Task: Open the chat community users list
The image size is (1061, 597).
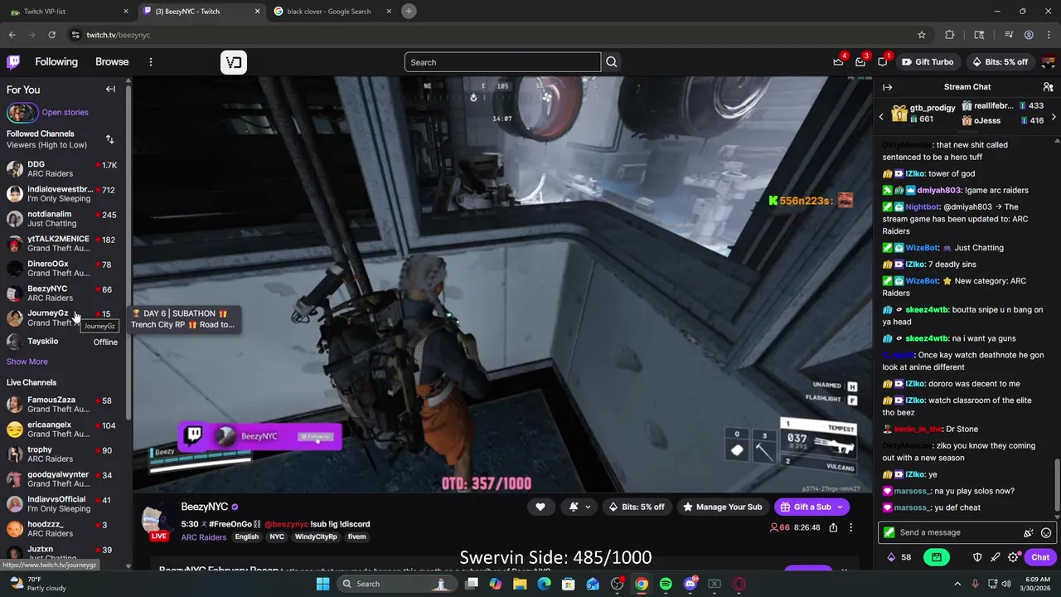Action: coord(1049,87)
